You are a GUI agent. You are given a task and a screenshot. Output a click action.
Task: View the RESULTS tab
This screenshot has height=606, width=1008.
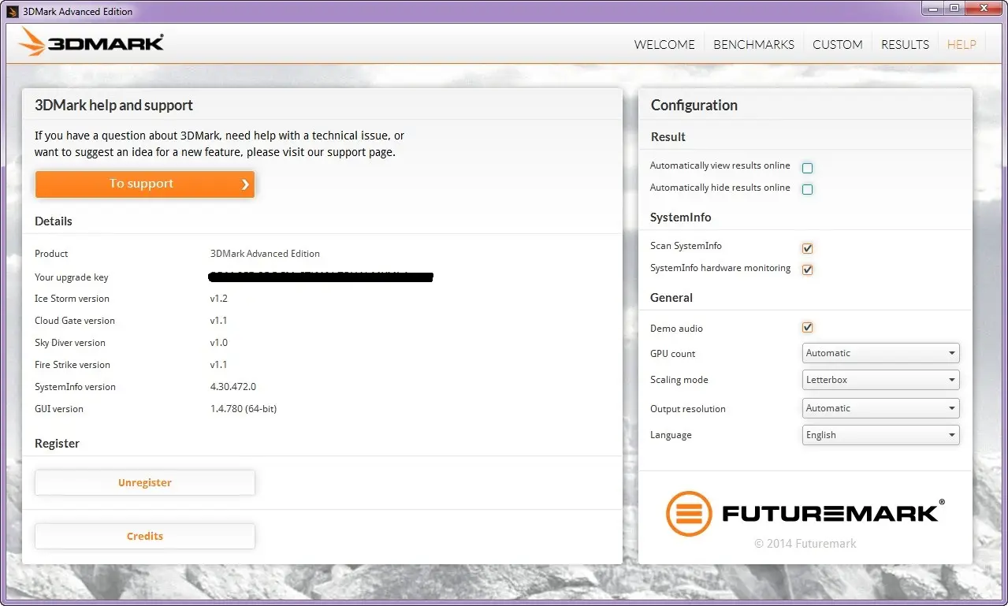point(905,45)
